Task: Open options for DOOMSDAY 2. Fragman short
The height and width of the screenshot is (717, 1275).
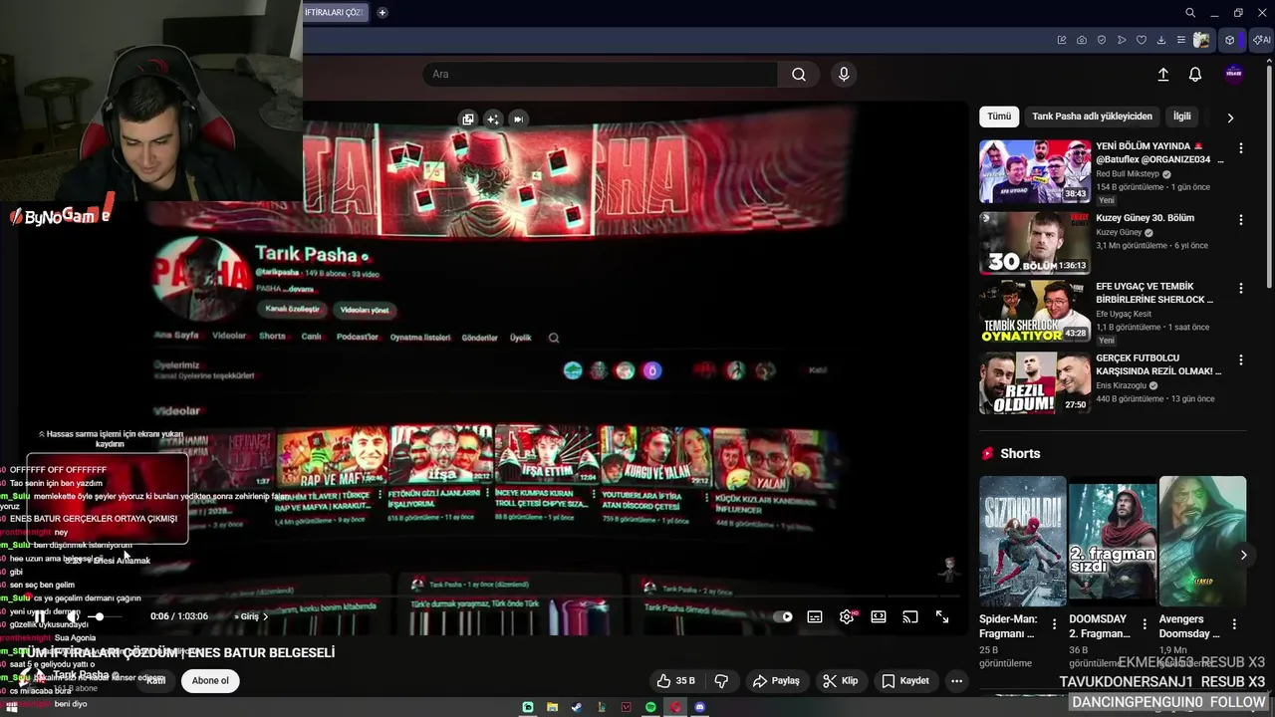Action: (1144, 624)
